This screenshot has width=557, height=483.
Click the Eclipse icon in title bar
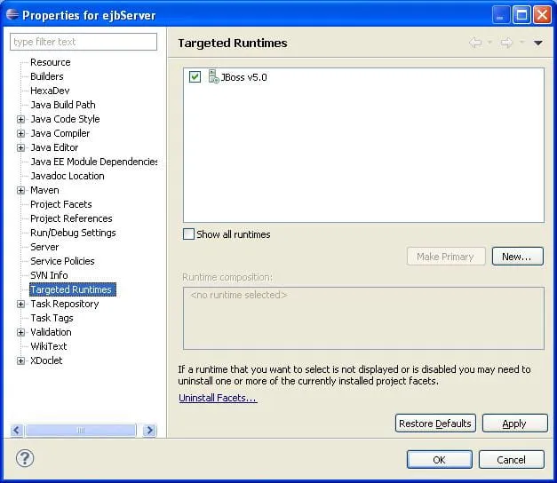(12, 14)
